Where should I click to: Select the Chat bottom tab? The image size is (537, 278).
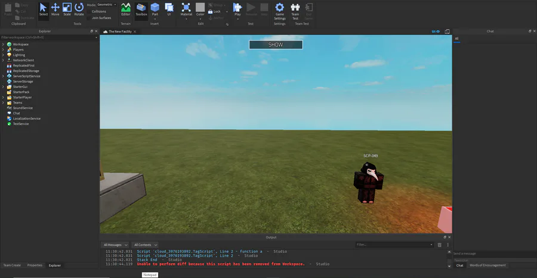459,265
